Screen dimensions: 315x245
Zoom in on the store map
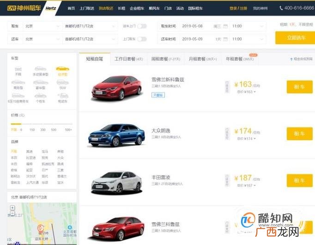click(x=12, y=208)
